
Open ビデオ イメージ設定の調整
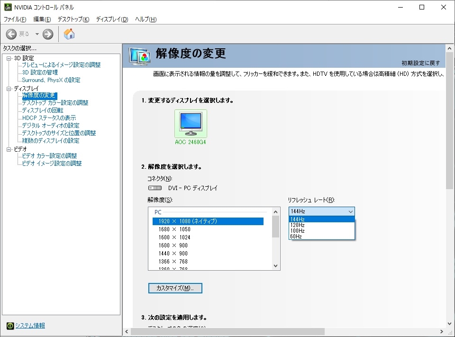click(x=52, y=164)
